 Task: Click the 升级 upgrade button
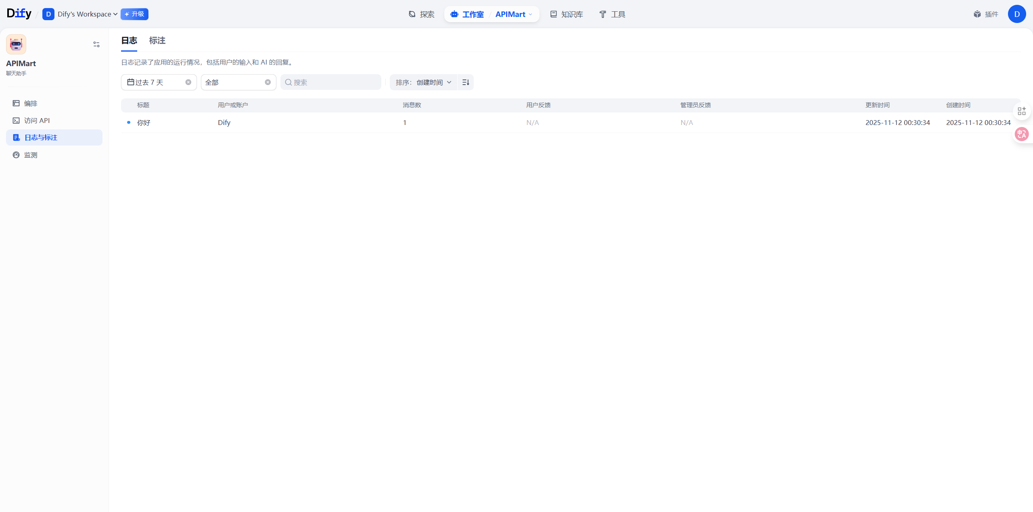(134, 14)
